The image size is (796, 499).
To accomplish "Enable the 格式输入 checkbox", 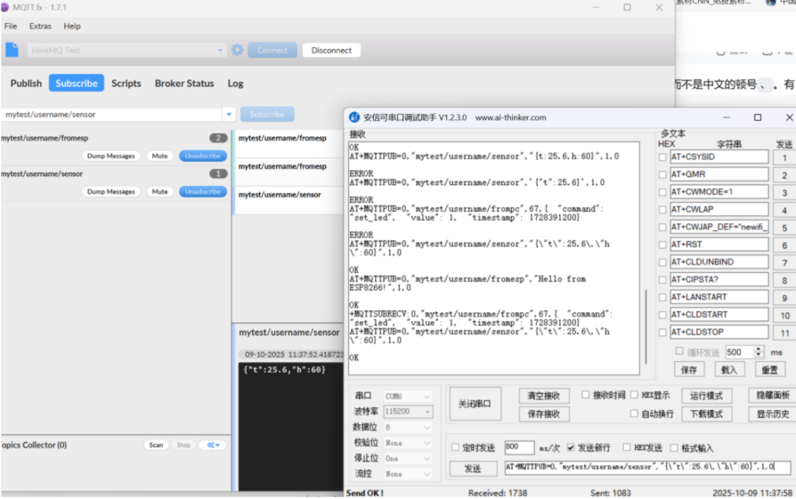I will [674, 447].
